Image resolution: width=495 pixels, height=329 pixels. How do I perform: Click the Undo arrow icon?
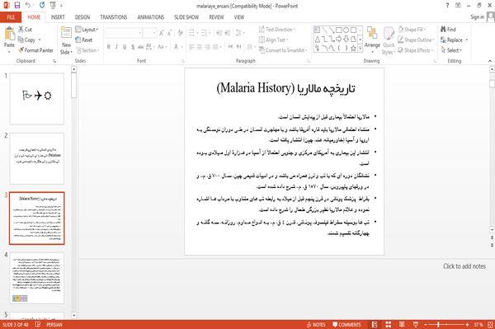pyautogui.click(x=28, y=6)
